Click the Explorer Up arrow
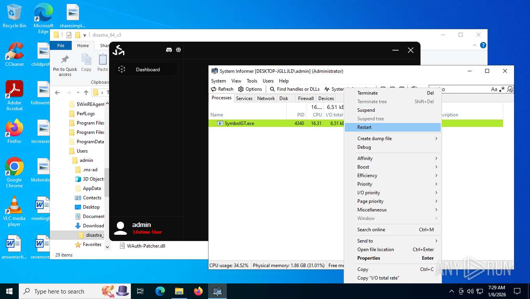The width and height of the screenshot is (530, 299). (86, 93)
